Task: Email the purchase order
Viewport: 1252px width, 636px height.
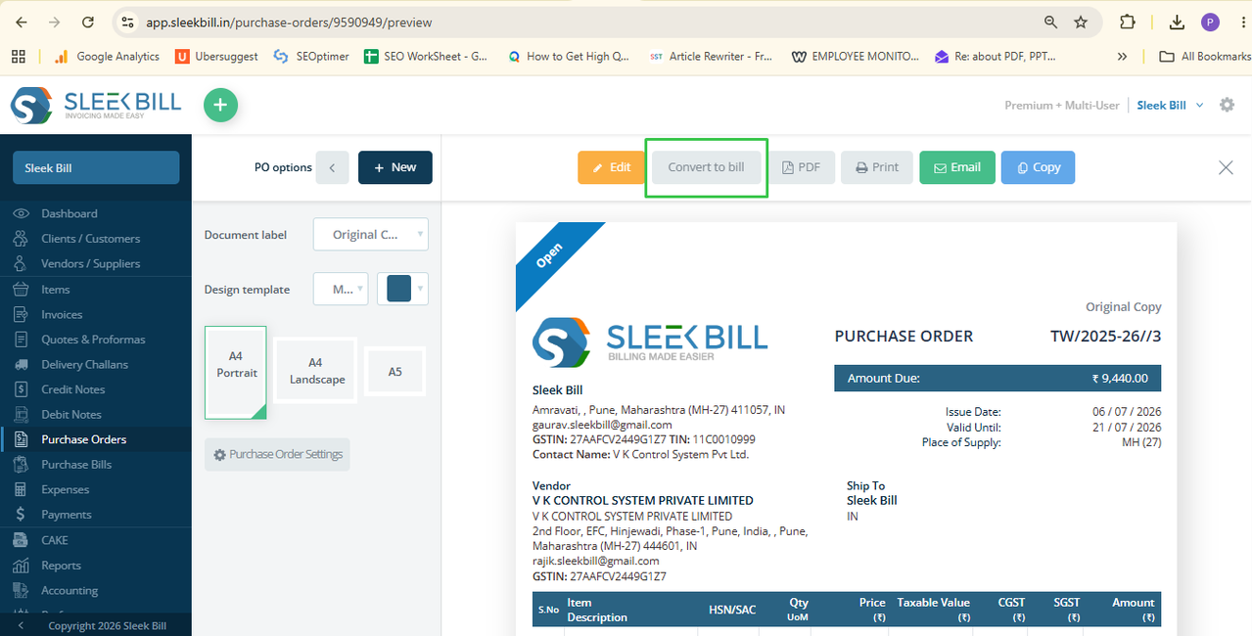Action: (957, 167)
